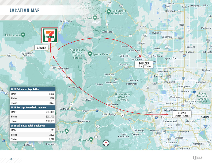Screen dimensions: 212x163
Task: Click the red Granby location dot
Action: (50, 52)
